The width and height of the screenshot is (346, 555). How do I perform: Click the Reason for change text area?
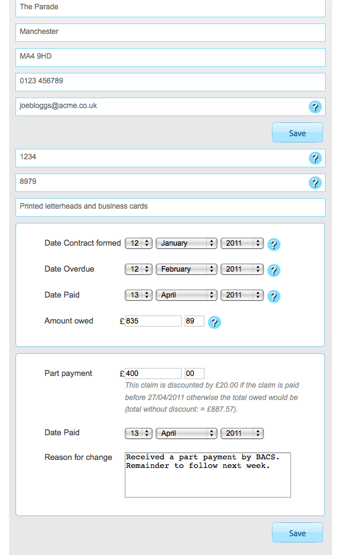tap(208, 475)
